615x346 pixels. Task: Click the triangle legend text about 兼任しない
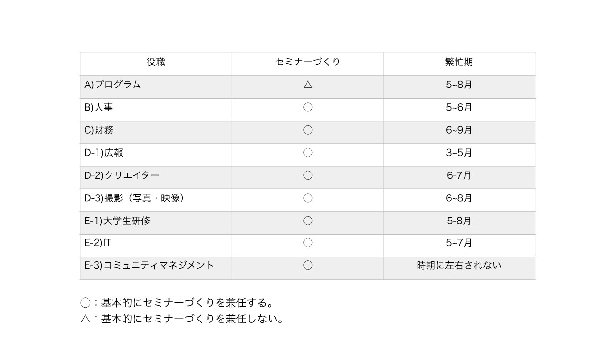coord(182,319)
